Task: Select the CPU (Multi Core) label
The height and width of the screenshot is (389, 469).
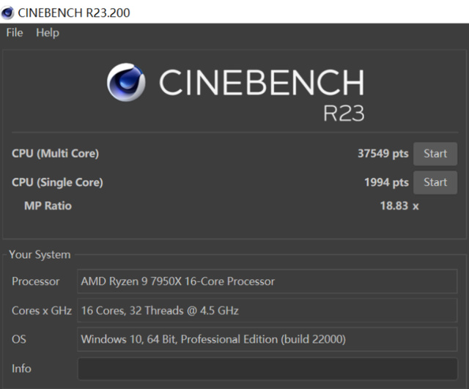Action: pyautogui.click(x=56, y=154)
